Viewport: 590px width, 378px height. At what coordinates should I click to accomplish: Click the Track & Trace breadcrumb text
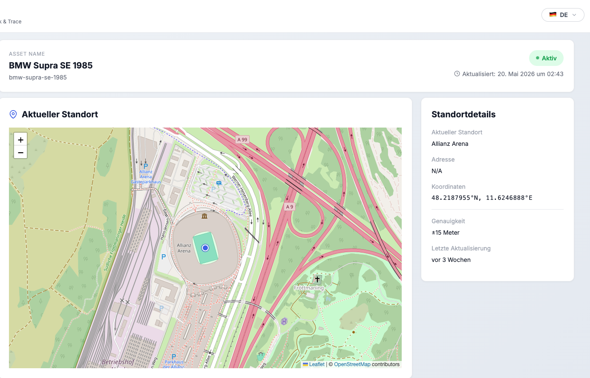tap(11, 22)
